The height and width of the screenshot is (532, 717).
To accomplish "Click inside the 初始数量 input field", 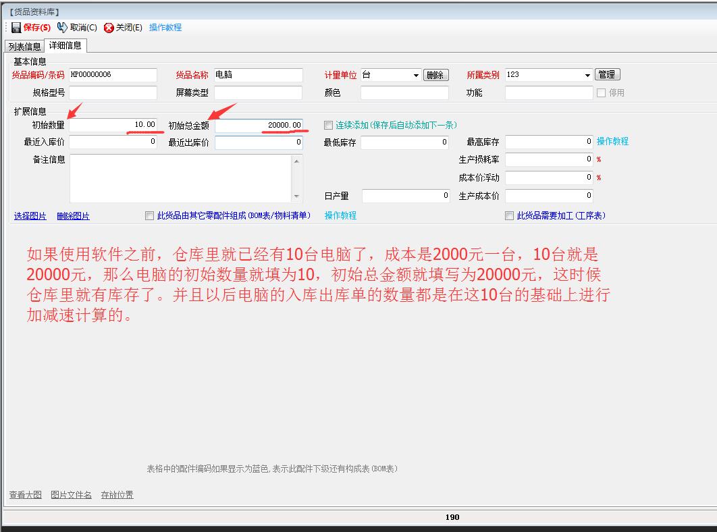I will coord(115,125).
